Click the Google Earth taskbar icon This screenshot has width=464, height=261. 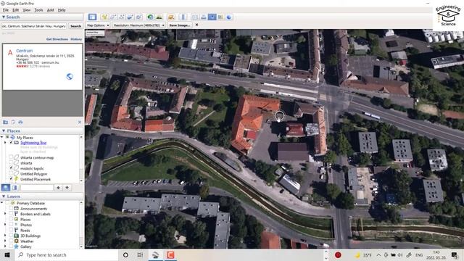click(x=155, y=254)
